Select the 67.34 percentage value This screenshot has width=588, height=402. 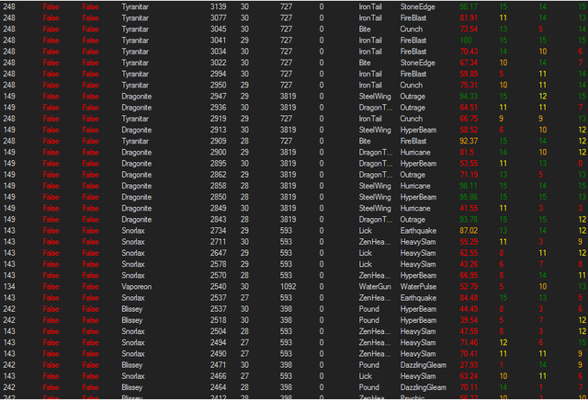(469, 63)
